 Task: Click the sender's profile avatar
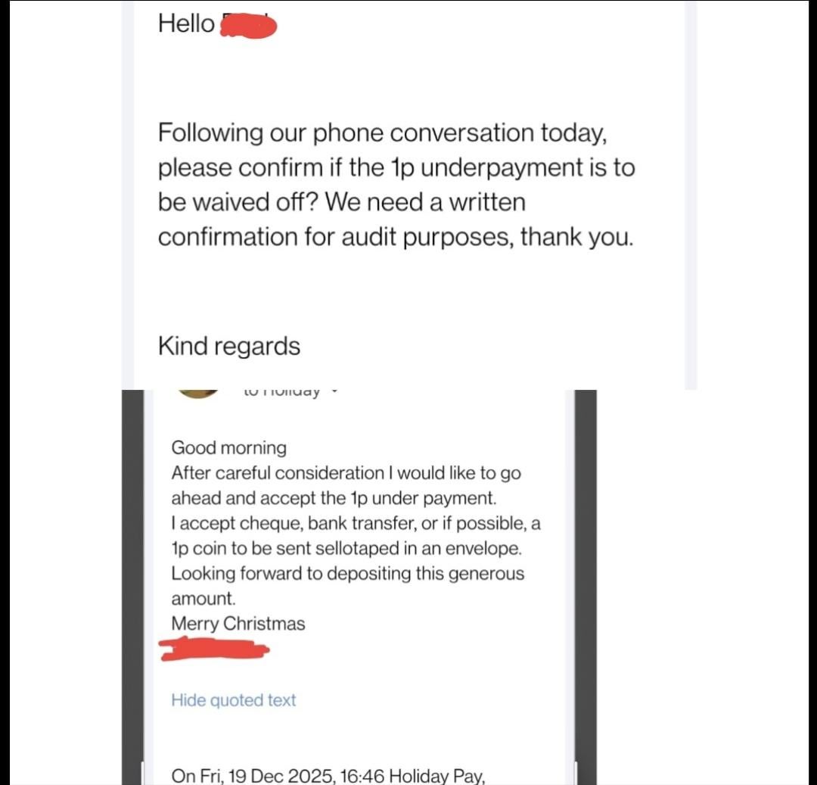pos(197,393)
